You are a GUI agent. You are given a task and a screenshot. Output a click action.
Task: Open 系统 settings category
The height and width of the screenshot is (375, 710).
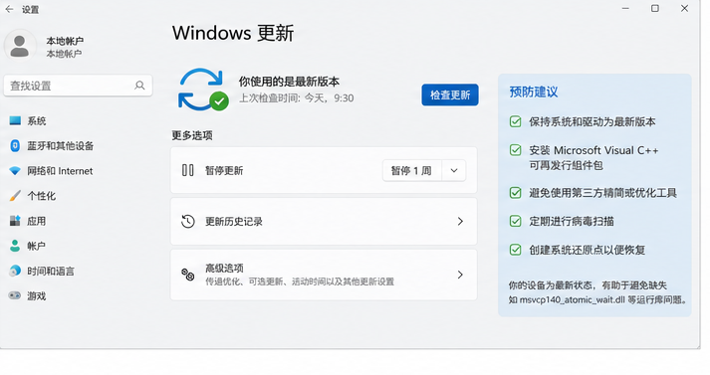pyautogui.click(x=37, y=120)
